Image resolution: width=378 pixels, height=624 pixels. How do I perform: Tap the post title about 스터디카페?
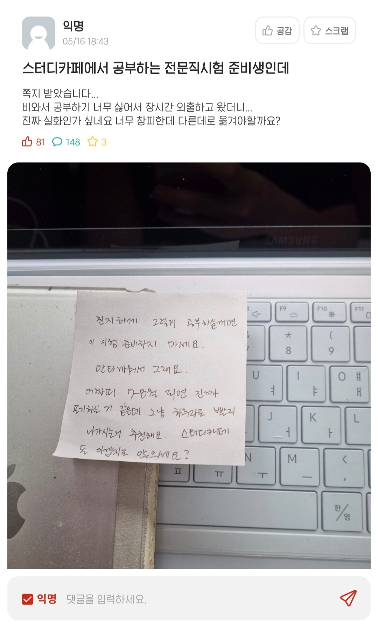[x=156, y=68]
